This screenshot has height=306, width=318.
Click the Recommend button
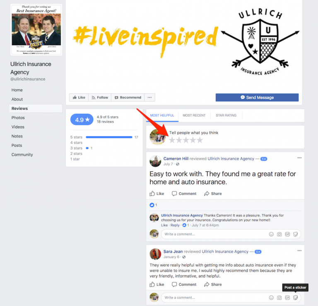click(x=128, y=97)
